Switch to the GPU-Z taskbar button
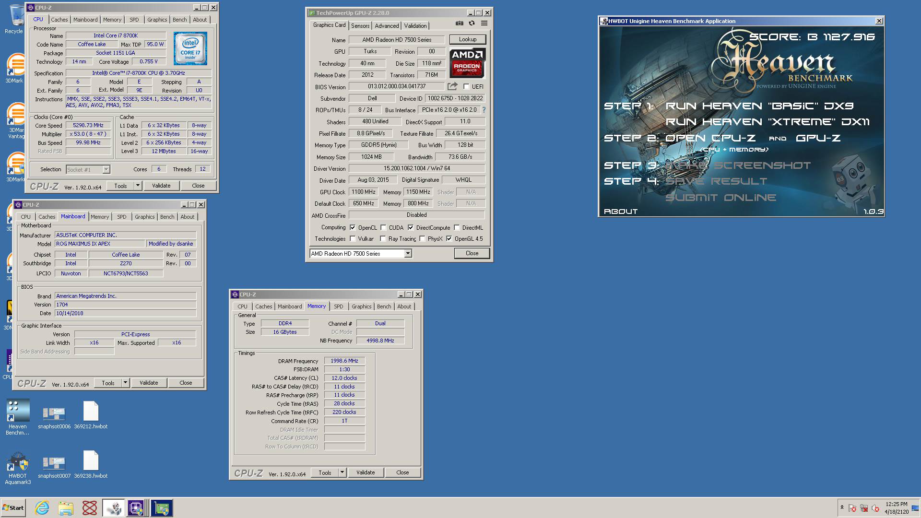The height and width of the screenshot is (518, 921). coord(162,508)
